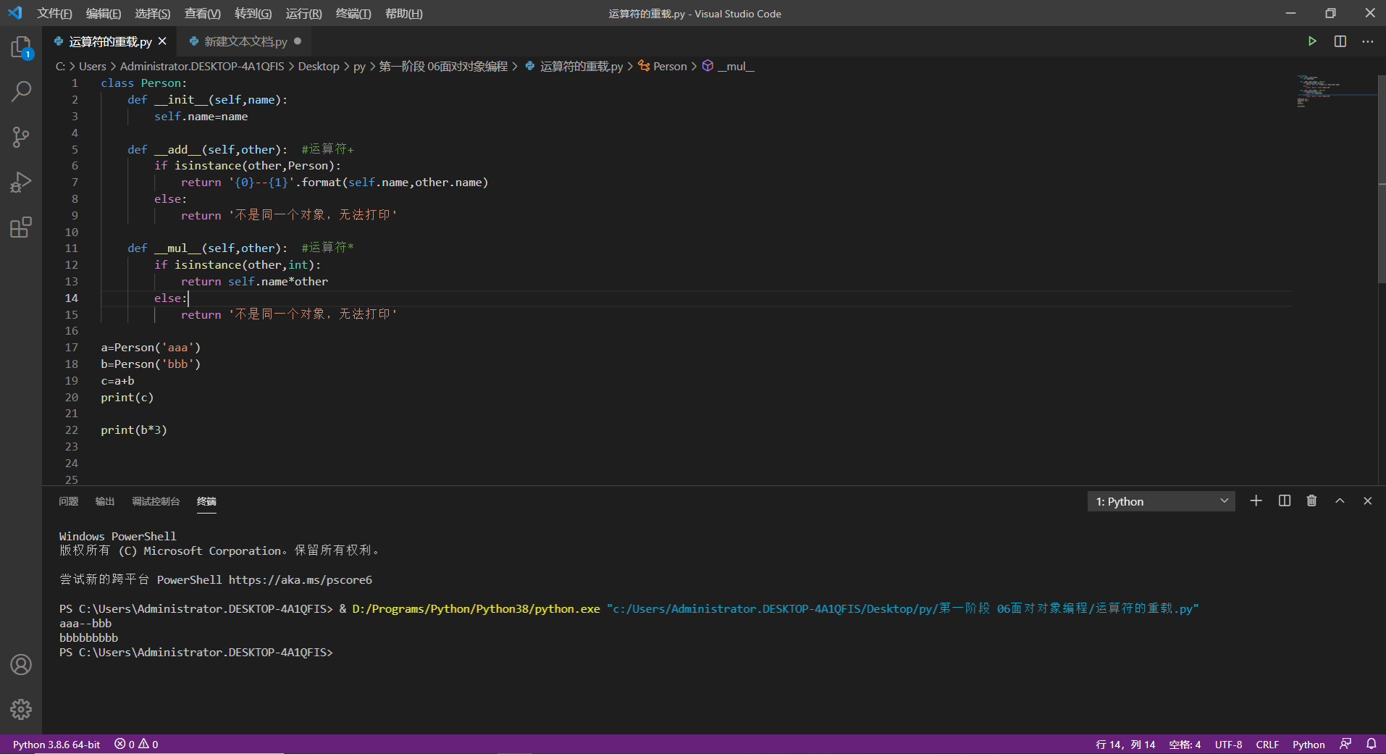Open 选择(S) menu
1386x754 pixels.
(152, 13)
